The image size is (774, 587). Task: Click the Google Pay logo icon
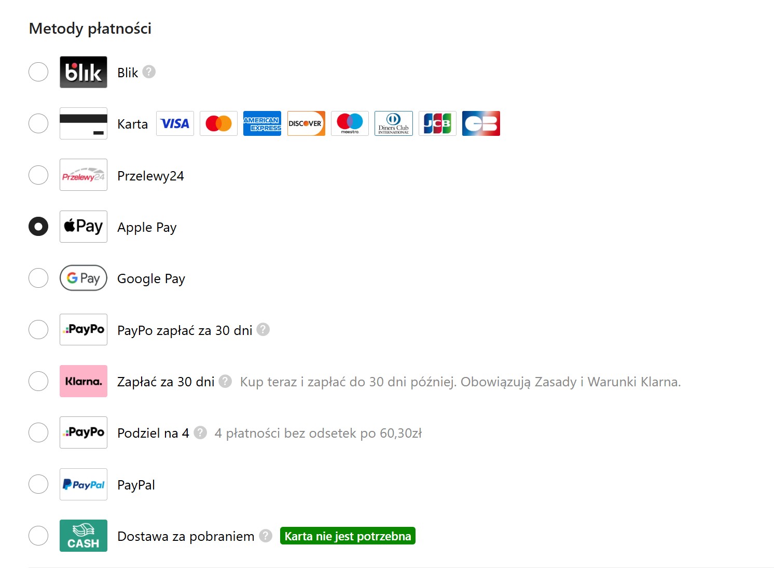point(83,278)
